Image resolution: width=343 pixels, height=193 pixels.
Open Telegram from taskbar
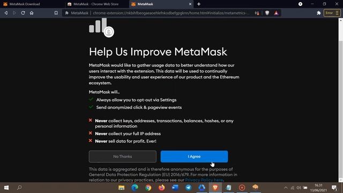coord(188,188)
